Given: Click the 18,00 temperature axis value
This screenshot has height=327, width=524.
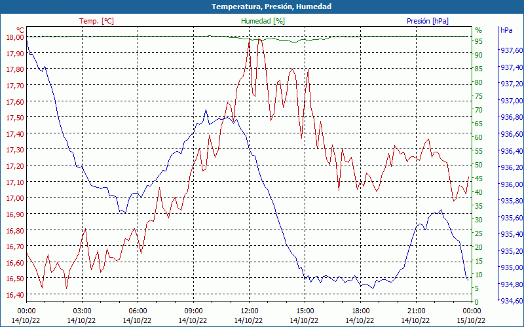Looking at the screenshot, I should (15, 37).
